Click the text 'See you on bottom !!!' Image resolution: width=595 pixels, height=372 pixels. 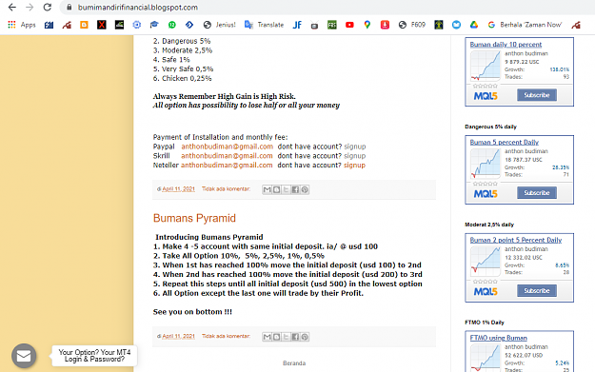(192, 312)
